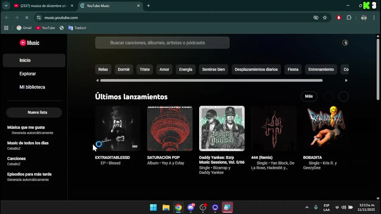Open the YouTube bookmark
This screenshot has height=214, width=381.
(x=46, y=28)
